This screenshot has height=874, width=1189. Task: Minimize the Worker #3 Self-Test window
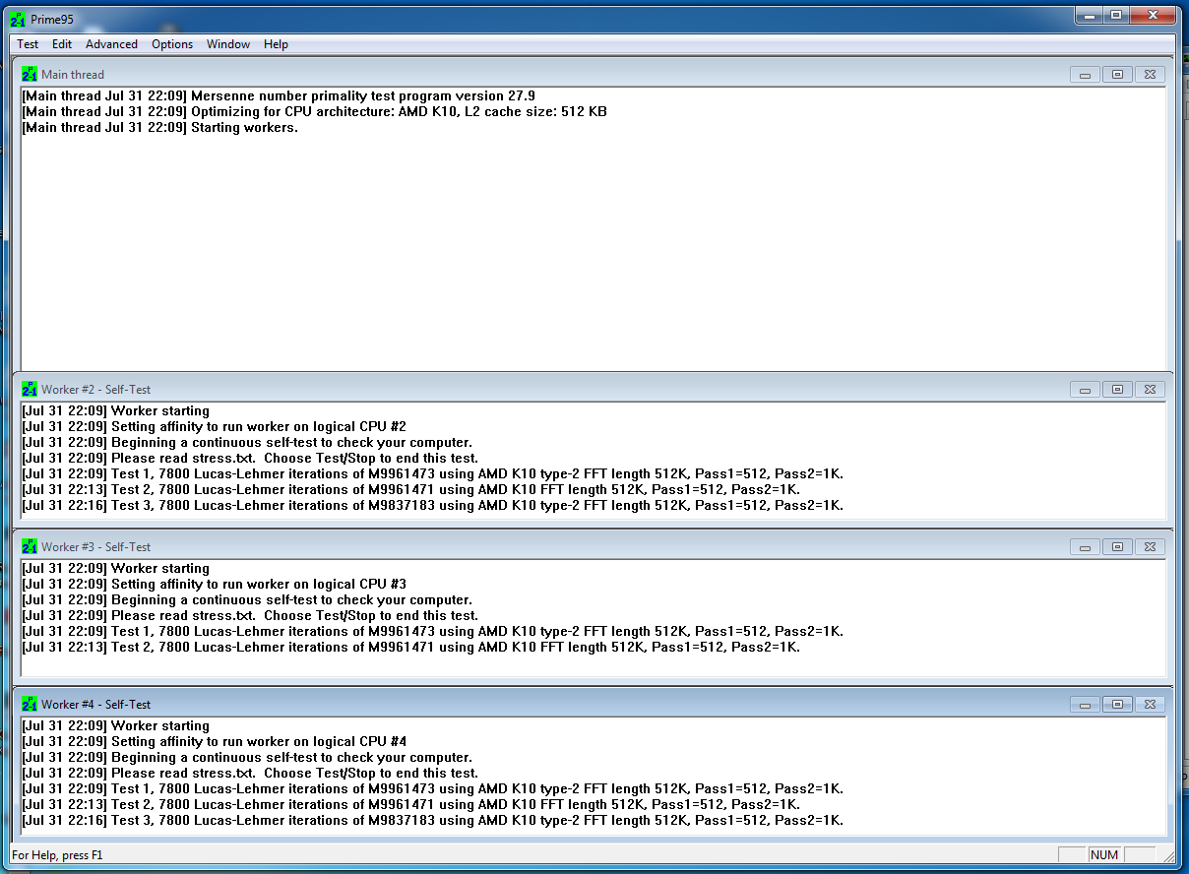click(1085, 547)
